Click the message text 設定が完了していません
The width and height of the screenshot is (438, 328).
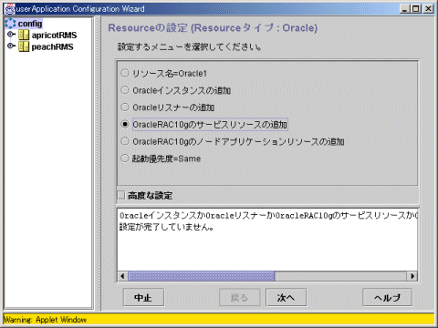[x=166, y=227]
